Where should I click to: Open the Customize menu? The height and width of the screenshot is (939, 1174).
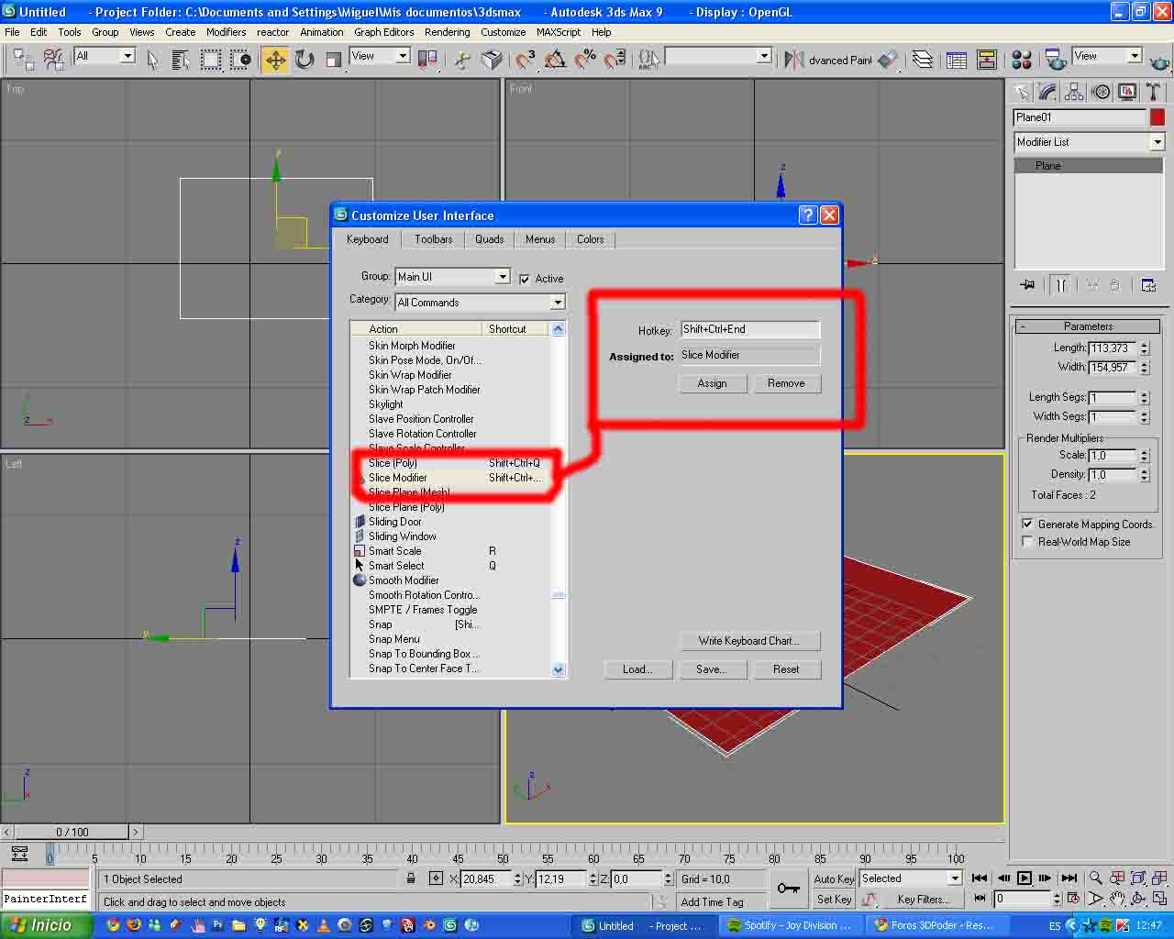click(504, 32)
